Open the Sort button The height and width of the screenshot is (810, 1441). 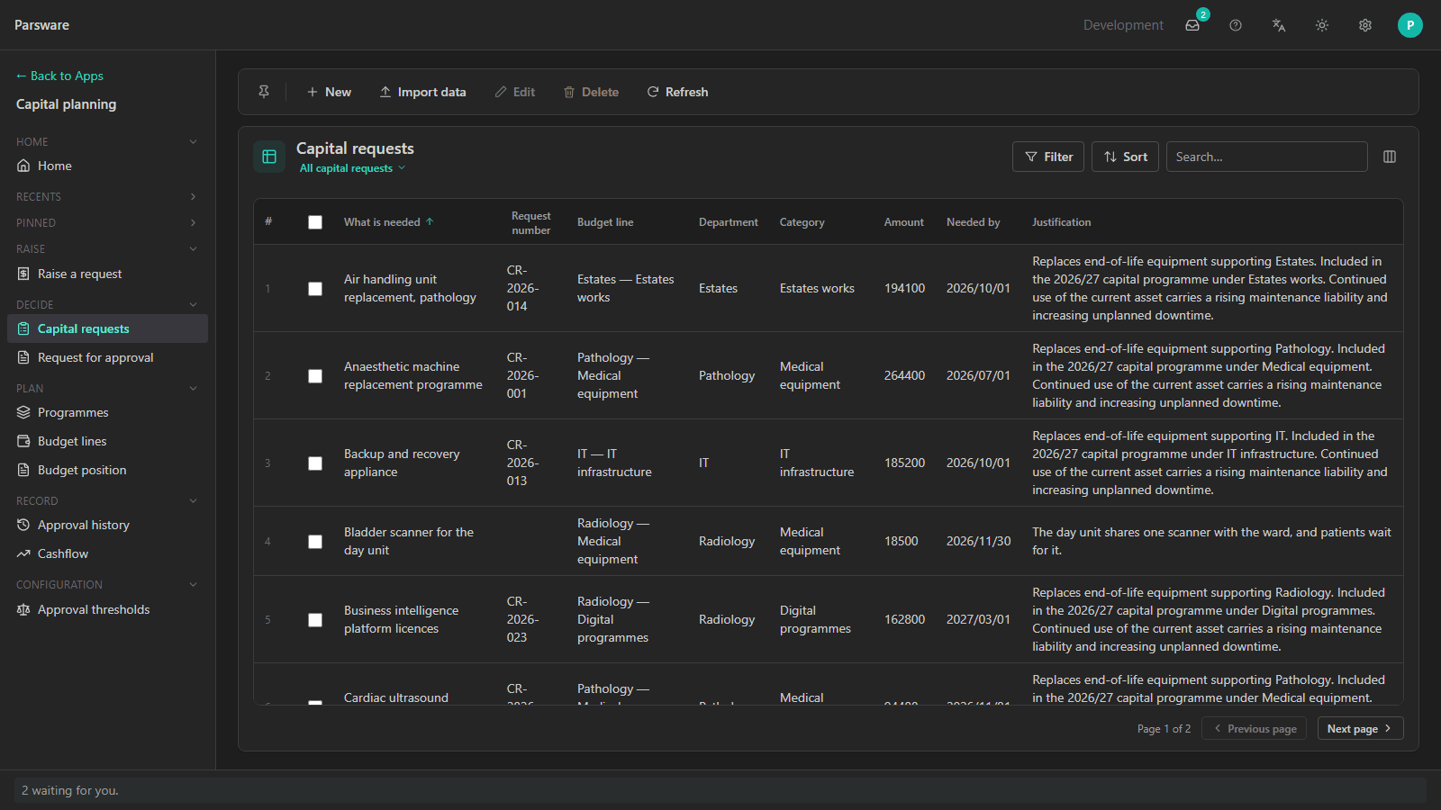coord(1125,157)
